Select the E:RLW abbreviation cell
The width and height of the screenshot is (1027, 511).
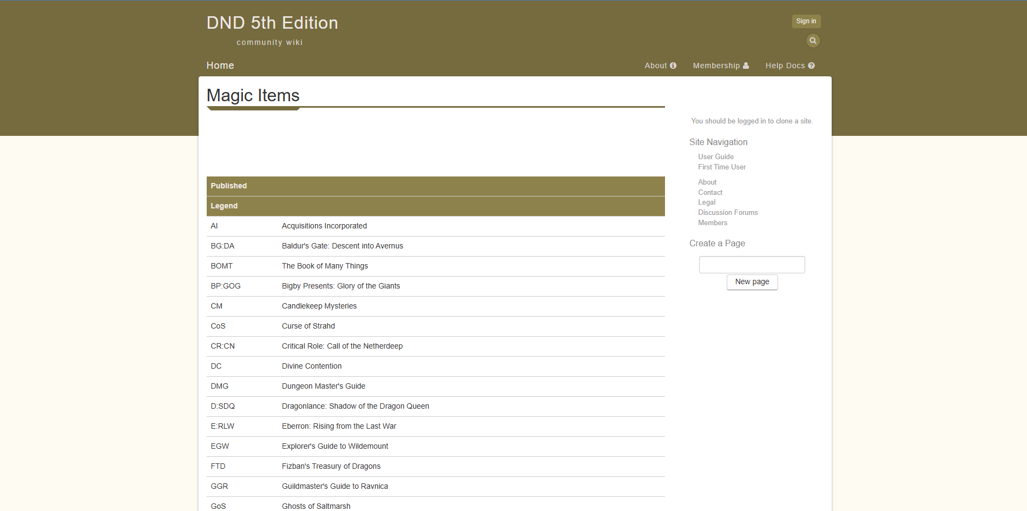click(x=242, y=427)
